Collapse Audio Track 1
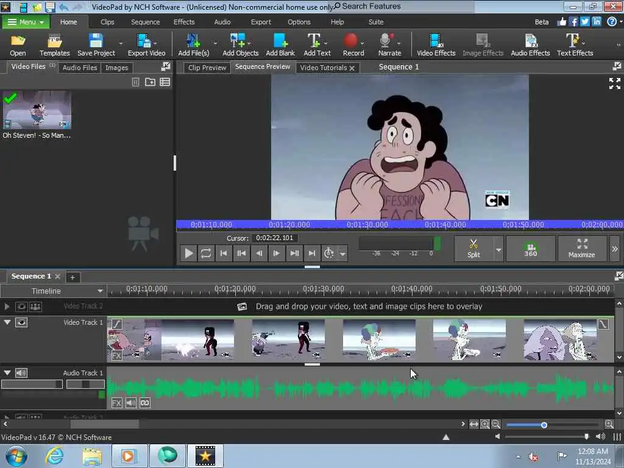This screenshot has height=468, width=624. [7, 372]
